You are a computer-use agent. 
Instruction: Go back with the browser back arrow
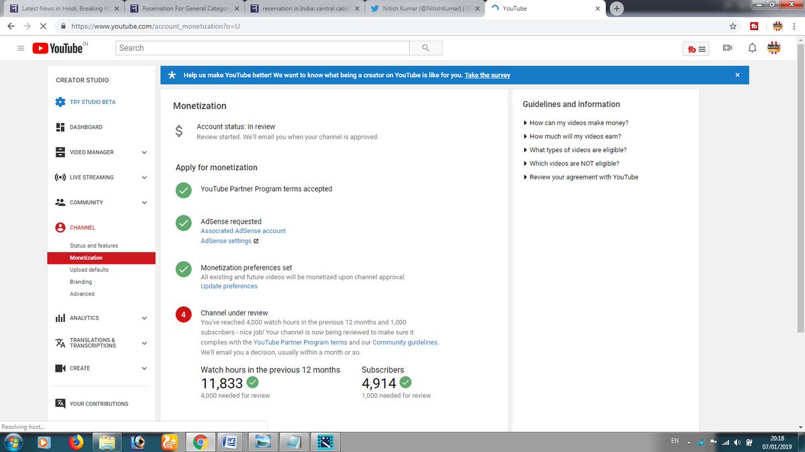pyautogui.click(x=11, y=26)
